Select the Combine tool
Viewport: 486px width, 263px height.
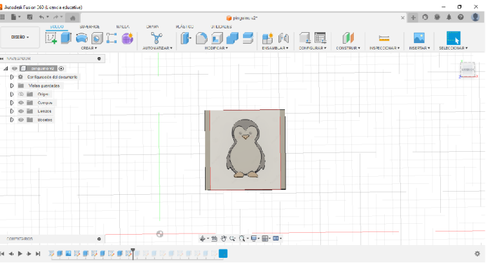coord(233,38)
